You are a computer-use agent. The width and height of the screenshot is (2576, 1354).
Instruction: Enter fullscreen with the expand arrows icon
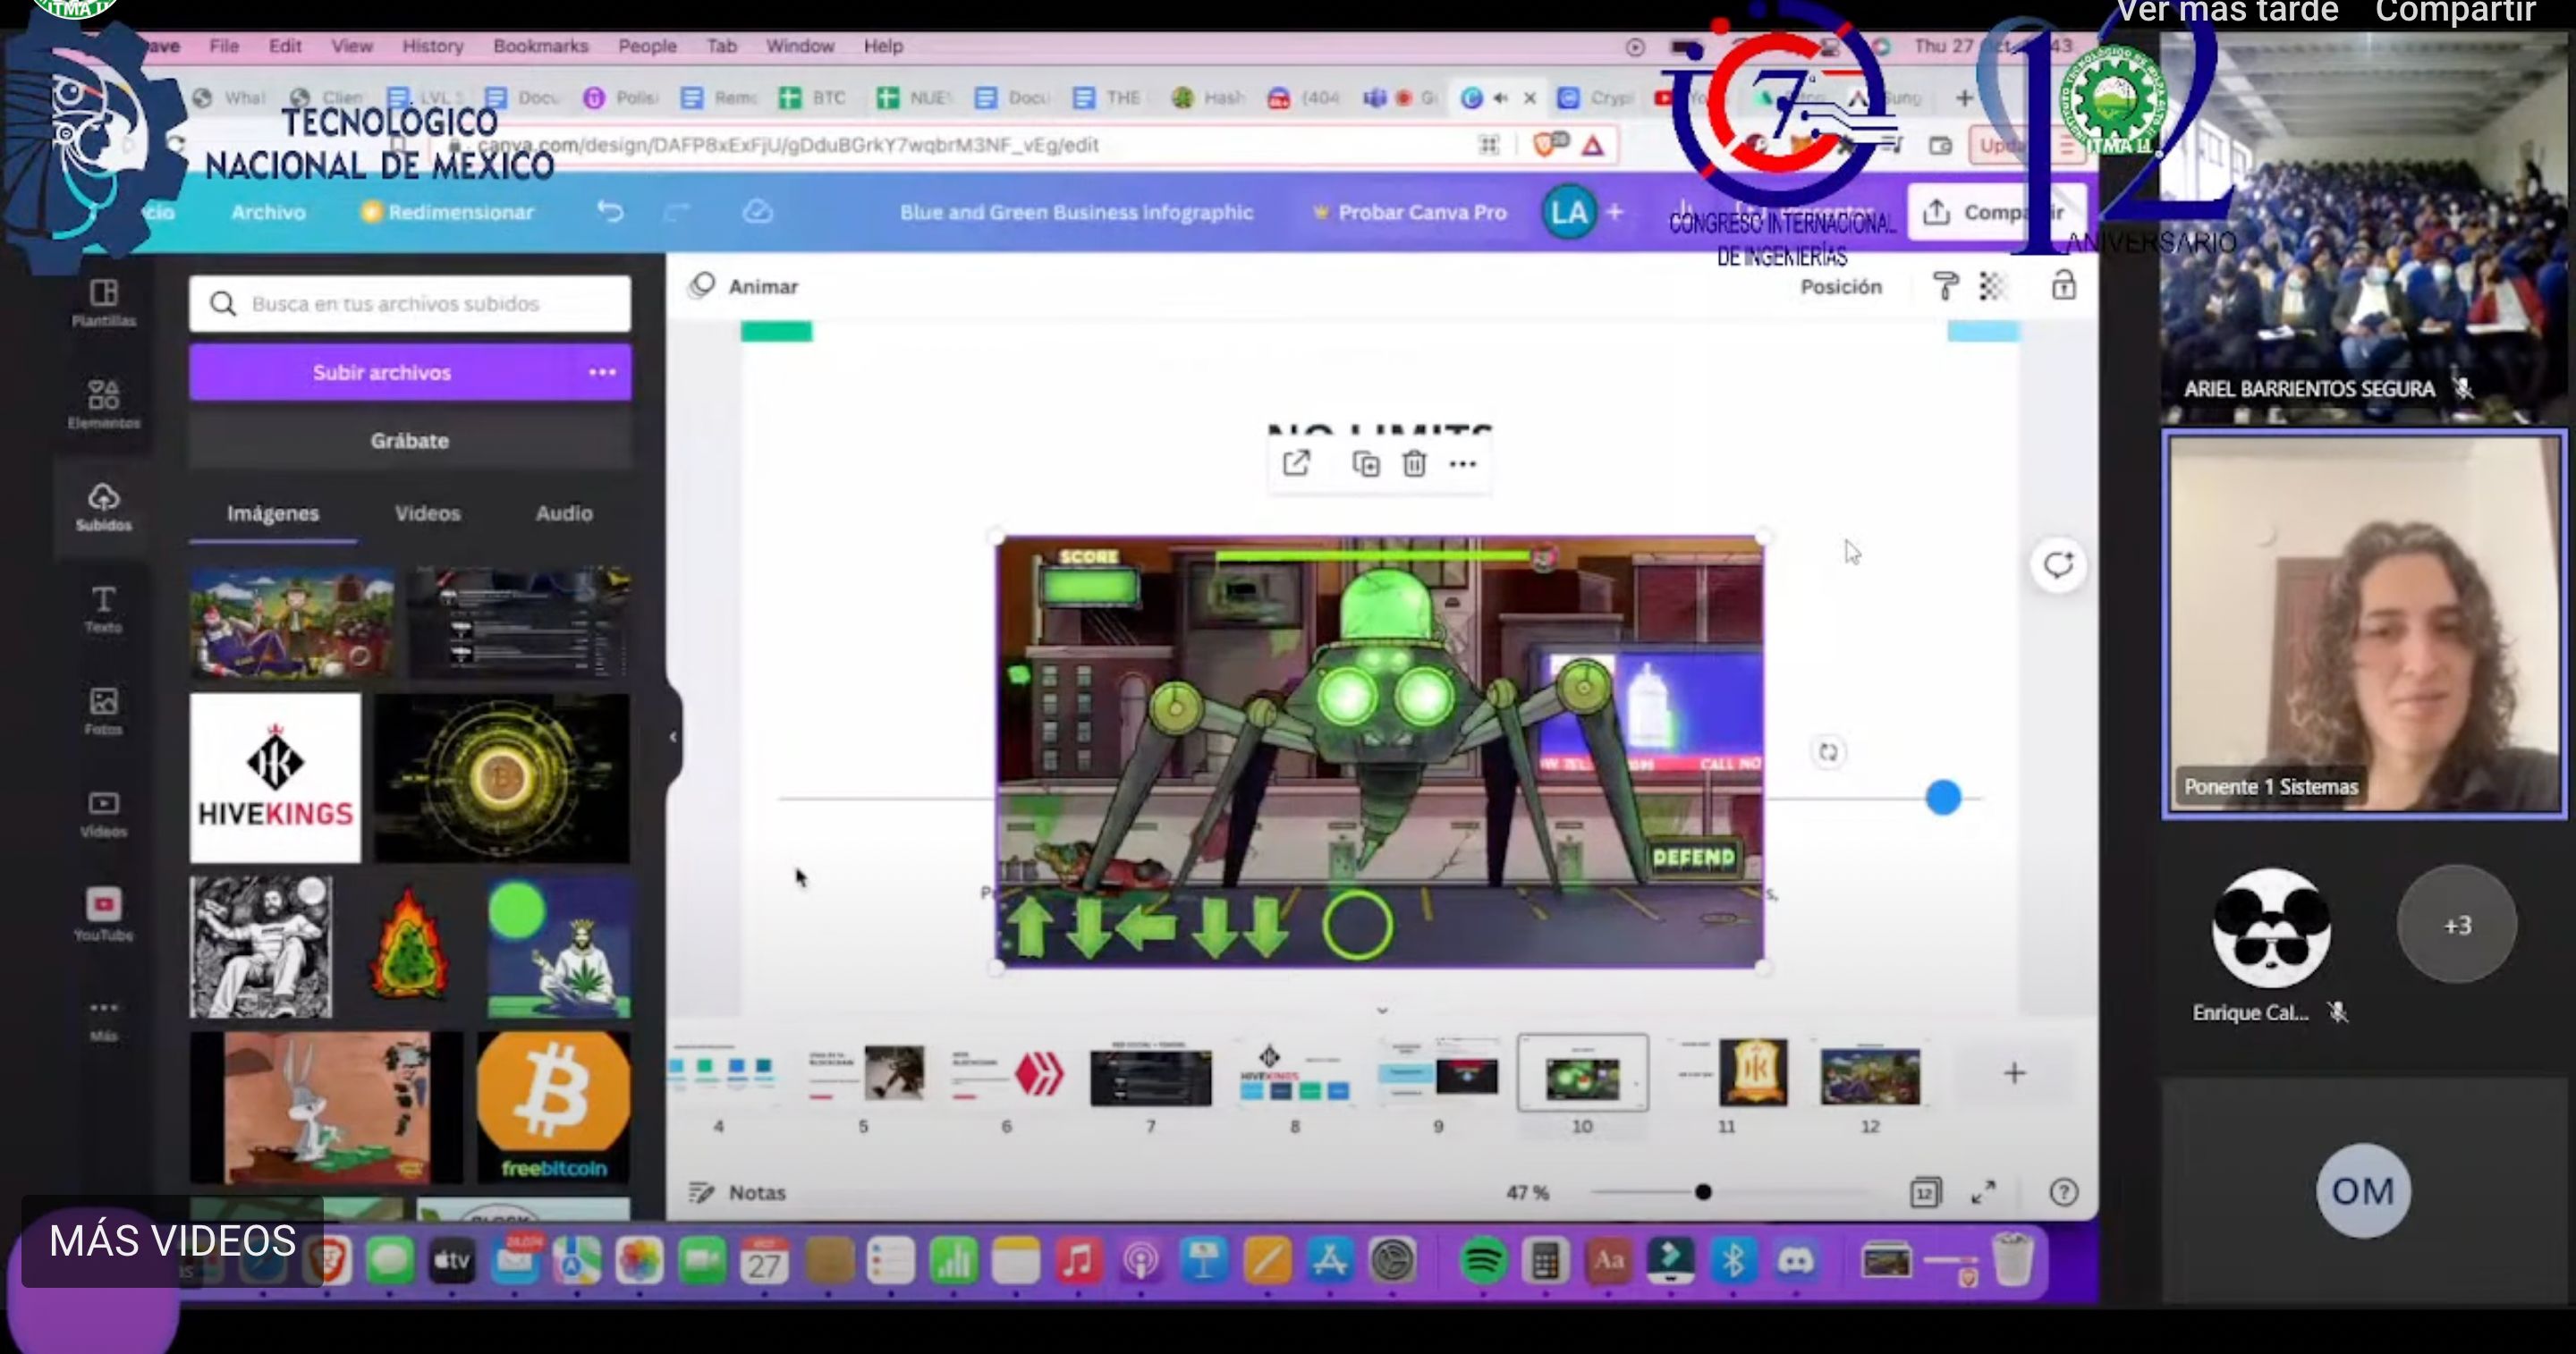click(1983, 1192)
